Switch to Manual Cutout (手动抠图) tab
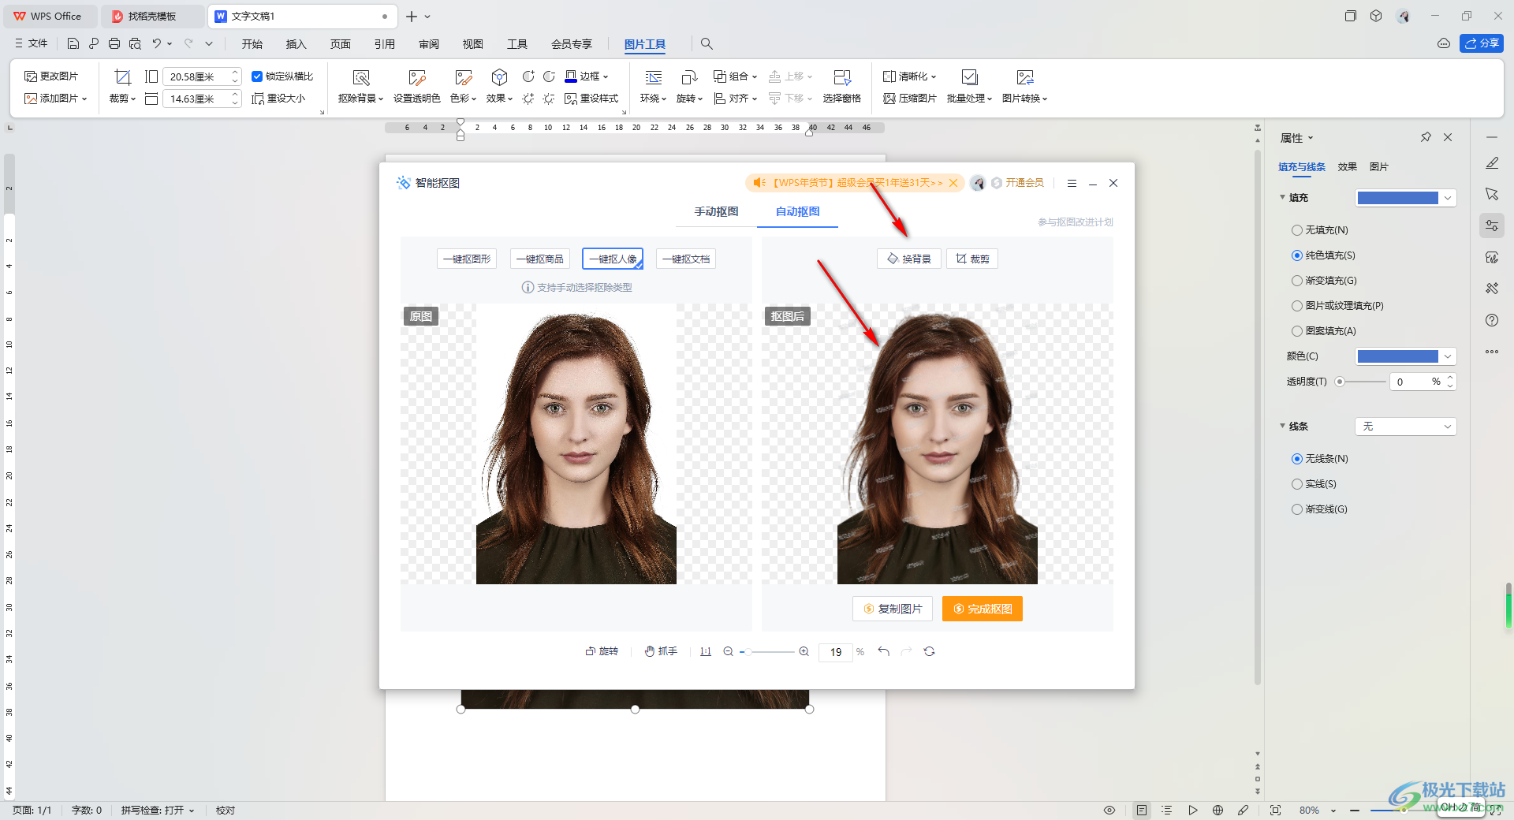The width and height of the screenshot is (1514, 820). click(x=716, y=211)
